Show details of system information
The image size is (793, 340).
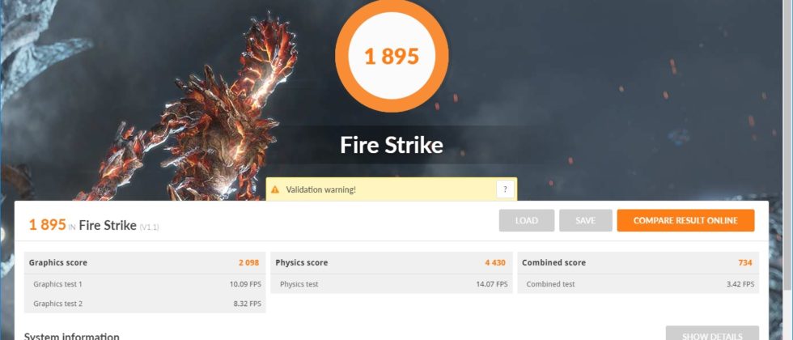pos(712,334)
